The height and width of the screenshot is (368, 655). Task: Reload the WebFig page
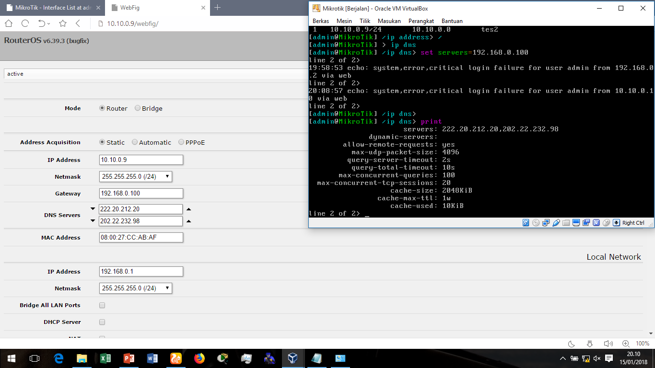[25, 23]
